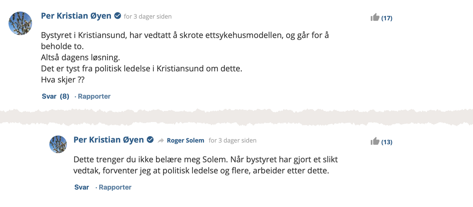Click Rapporter under the reply to Solem
The height and width of the screenshot is (207, 473).
coord(115,187)
